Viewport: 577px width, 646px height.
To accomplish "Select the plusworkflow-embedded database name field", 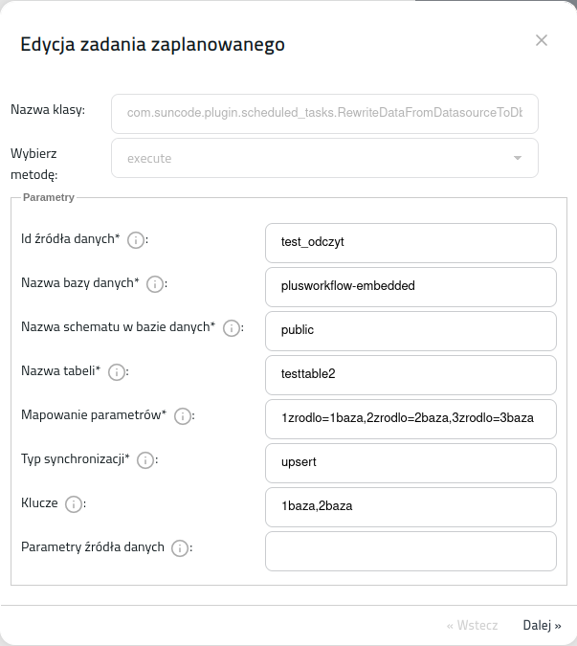I will pyautogui.click(x=411, y=287).
